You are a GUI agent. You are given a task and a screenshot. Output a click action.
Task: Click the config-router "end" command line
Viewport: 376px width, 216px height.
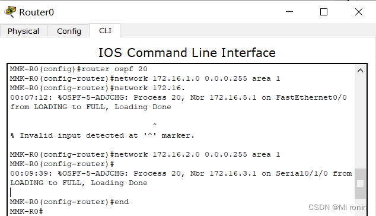click(69, 202)
